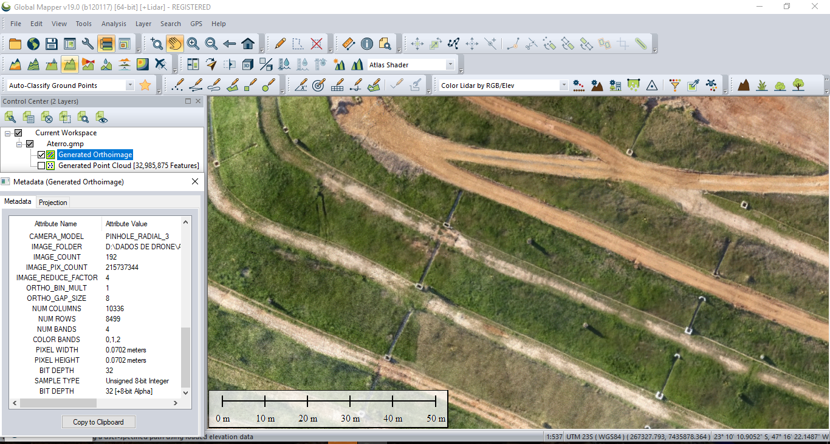
Task: Collapse the Aterro.gmp tree node
Action: (x=19, y=144)
